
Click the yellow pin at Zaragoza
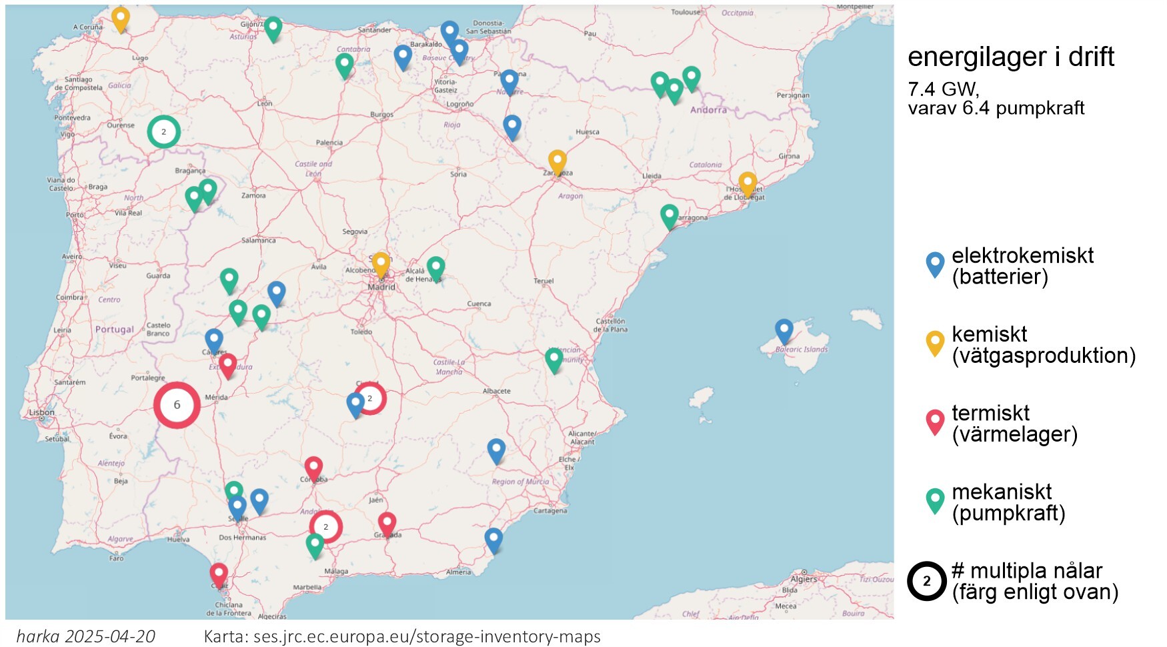click(557, 161)
